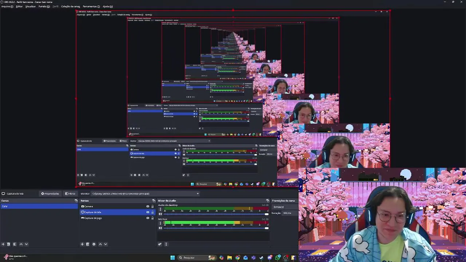Delete the selected source in Fontes
This screenshot has height=262, width=466.
point(88,244)
